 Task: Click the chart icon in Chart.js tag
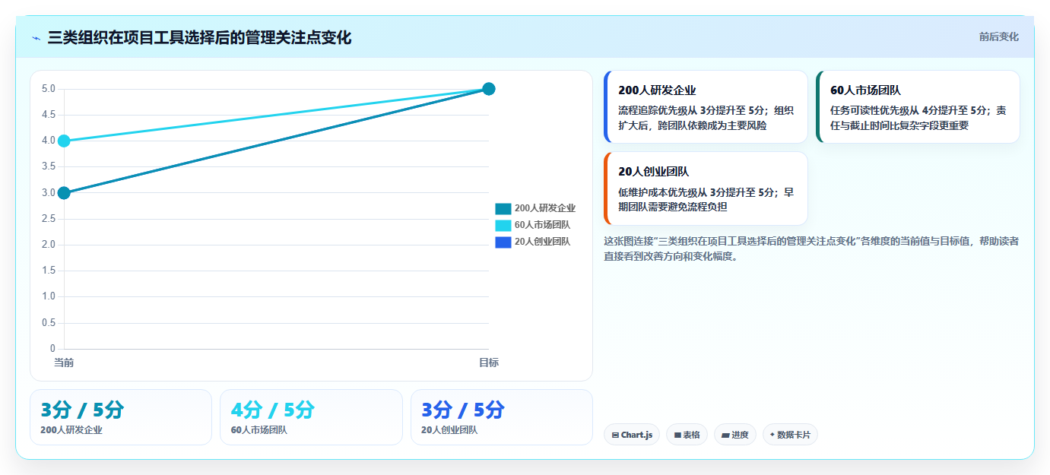pos(615,435)
